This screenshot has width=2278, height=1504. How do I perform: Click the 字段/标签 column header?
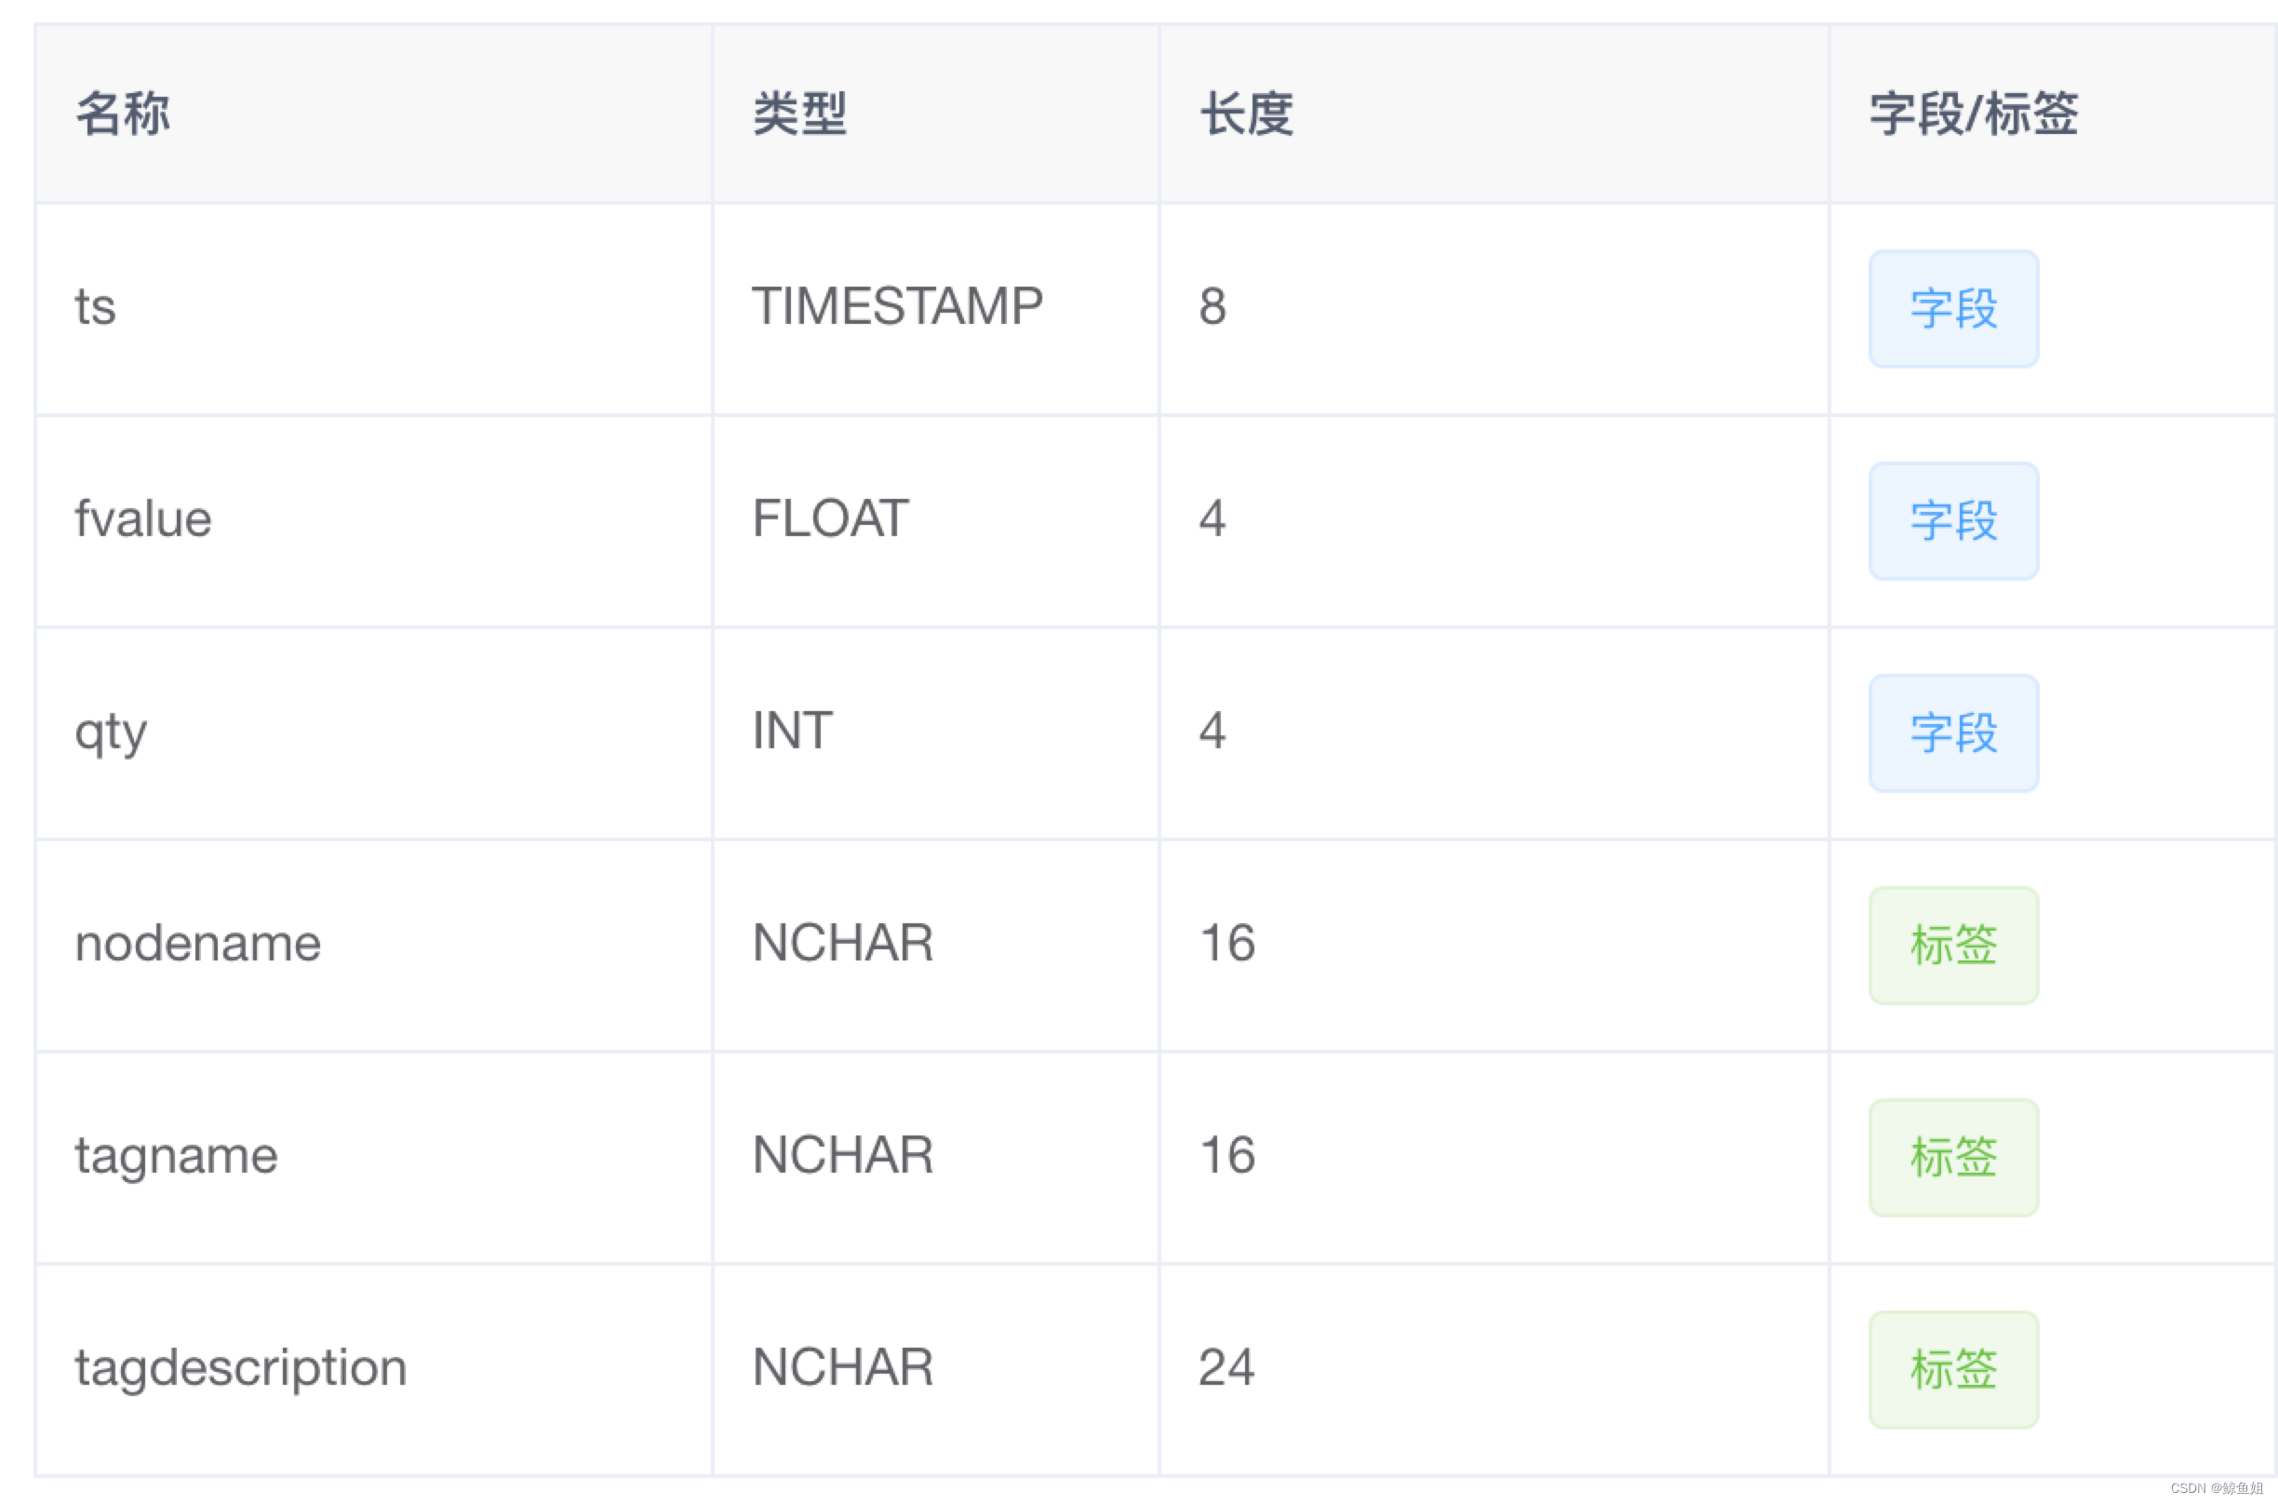point(1973,114)
